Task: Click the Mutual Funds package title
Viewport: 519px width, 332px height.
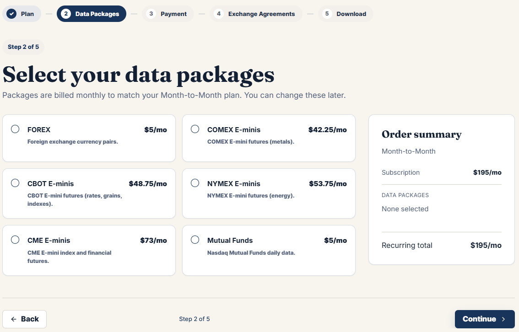Action: point(230,241)
